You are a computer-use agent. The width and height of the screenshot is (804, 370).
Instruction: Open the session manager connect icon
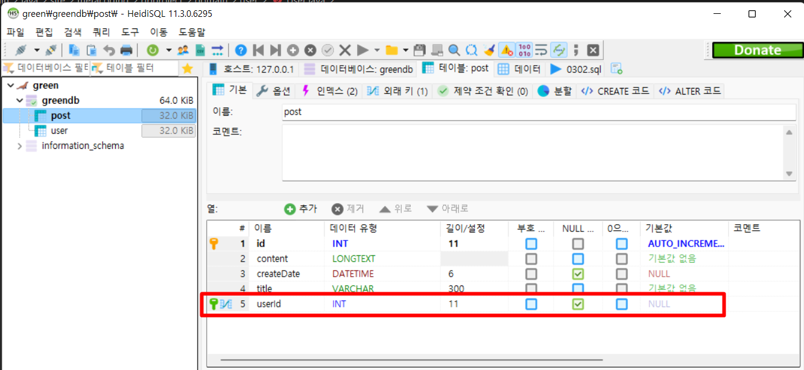[x=21, y=50]
